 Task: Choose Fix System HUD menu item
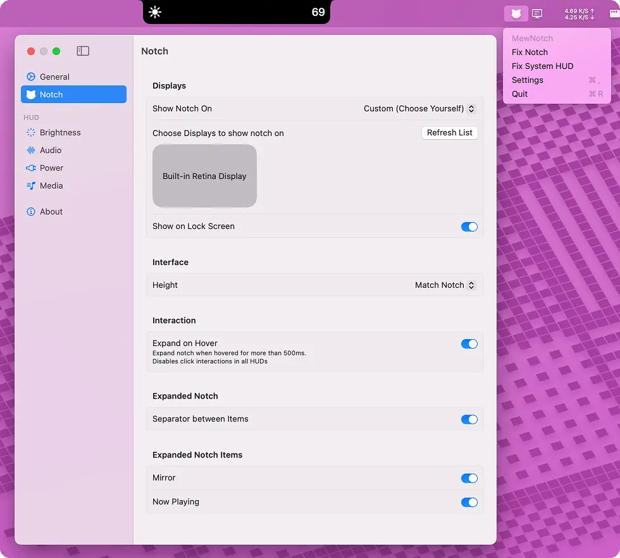click(x=557, y=66)
